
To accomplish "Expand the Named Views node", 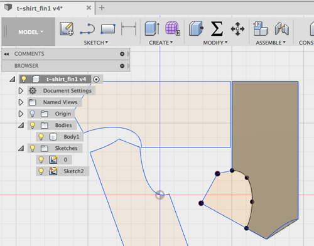I will [21, 102].
